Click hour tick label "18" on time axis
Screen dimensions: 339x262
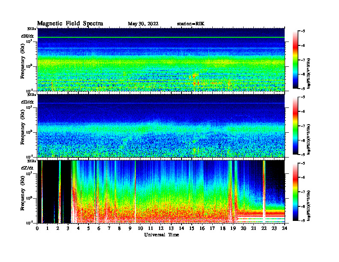[x=223, y=229]
